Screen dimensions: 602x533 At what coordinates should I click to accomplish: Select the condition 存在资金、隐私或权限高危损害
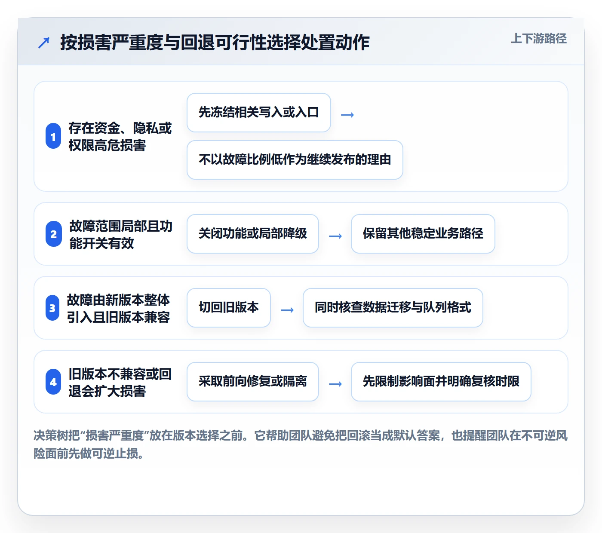[120, 137]
